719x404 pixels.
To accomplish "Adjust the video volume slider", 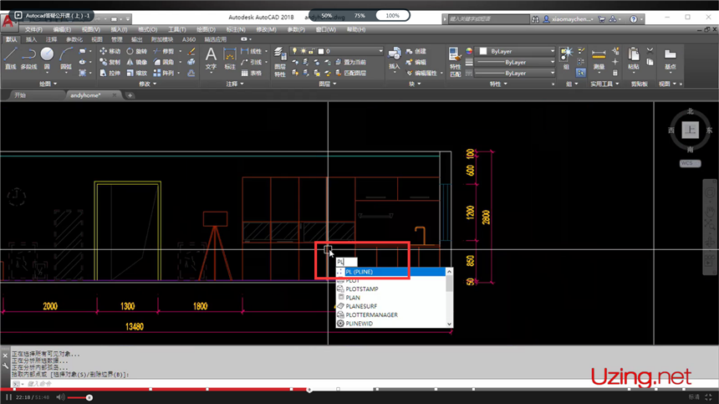I will (79, 397).
